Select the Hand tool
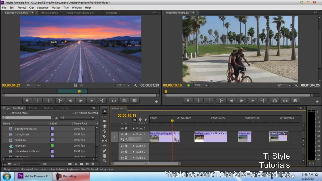 pos(105,156)
